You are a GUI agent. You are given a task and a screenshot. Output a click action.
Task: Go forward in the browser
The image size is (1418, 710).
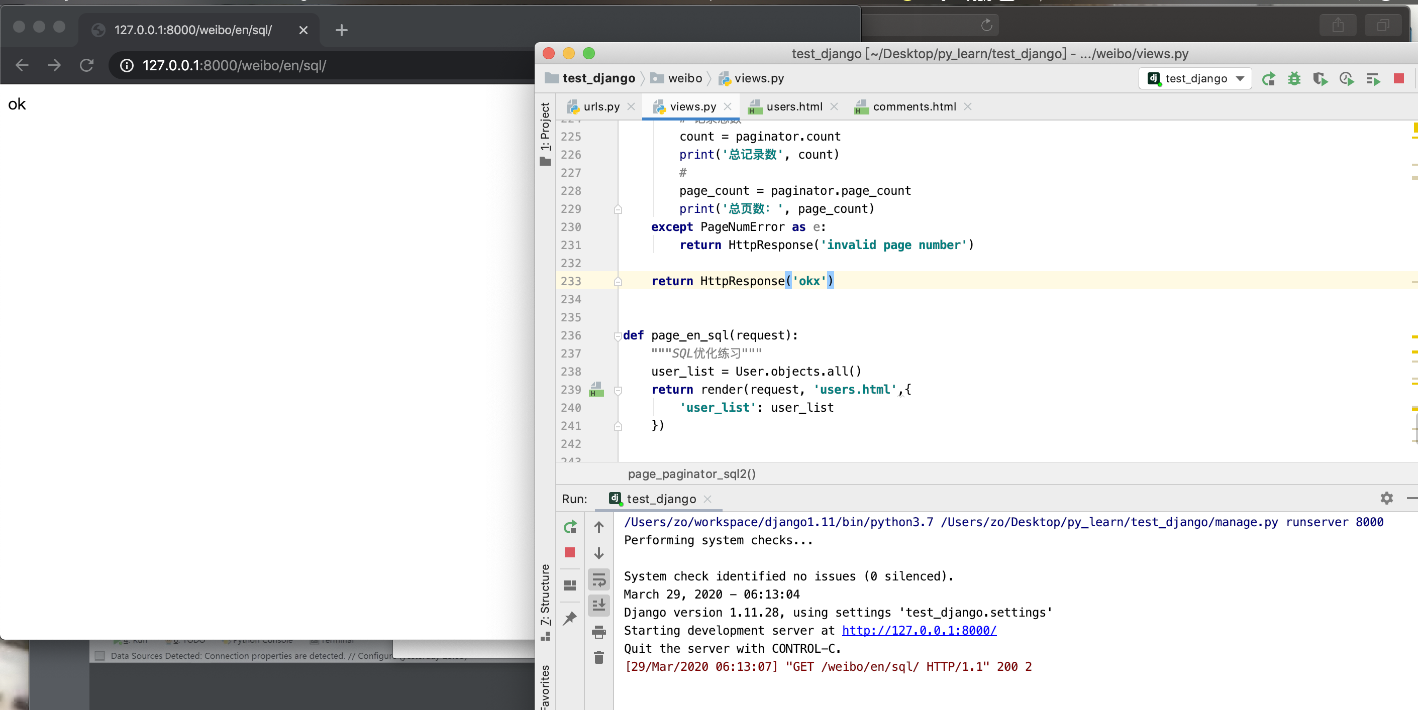[54, 65]
